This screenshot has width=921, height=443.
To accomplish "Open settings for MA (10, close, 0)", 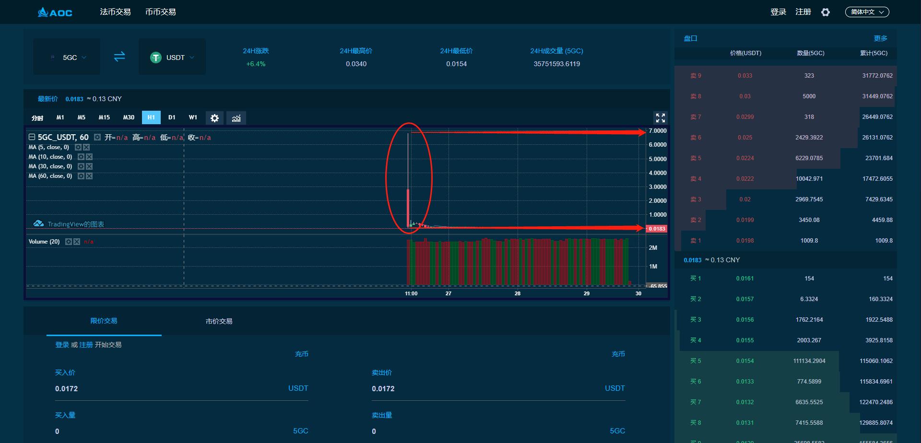I will pyautogui.click(x=81, y=157).
